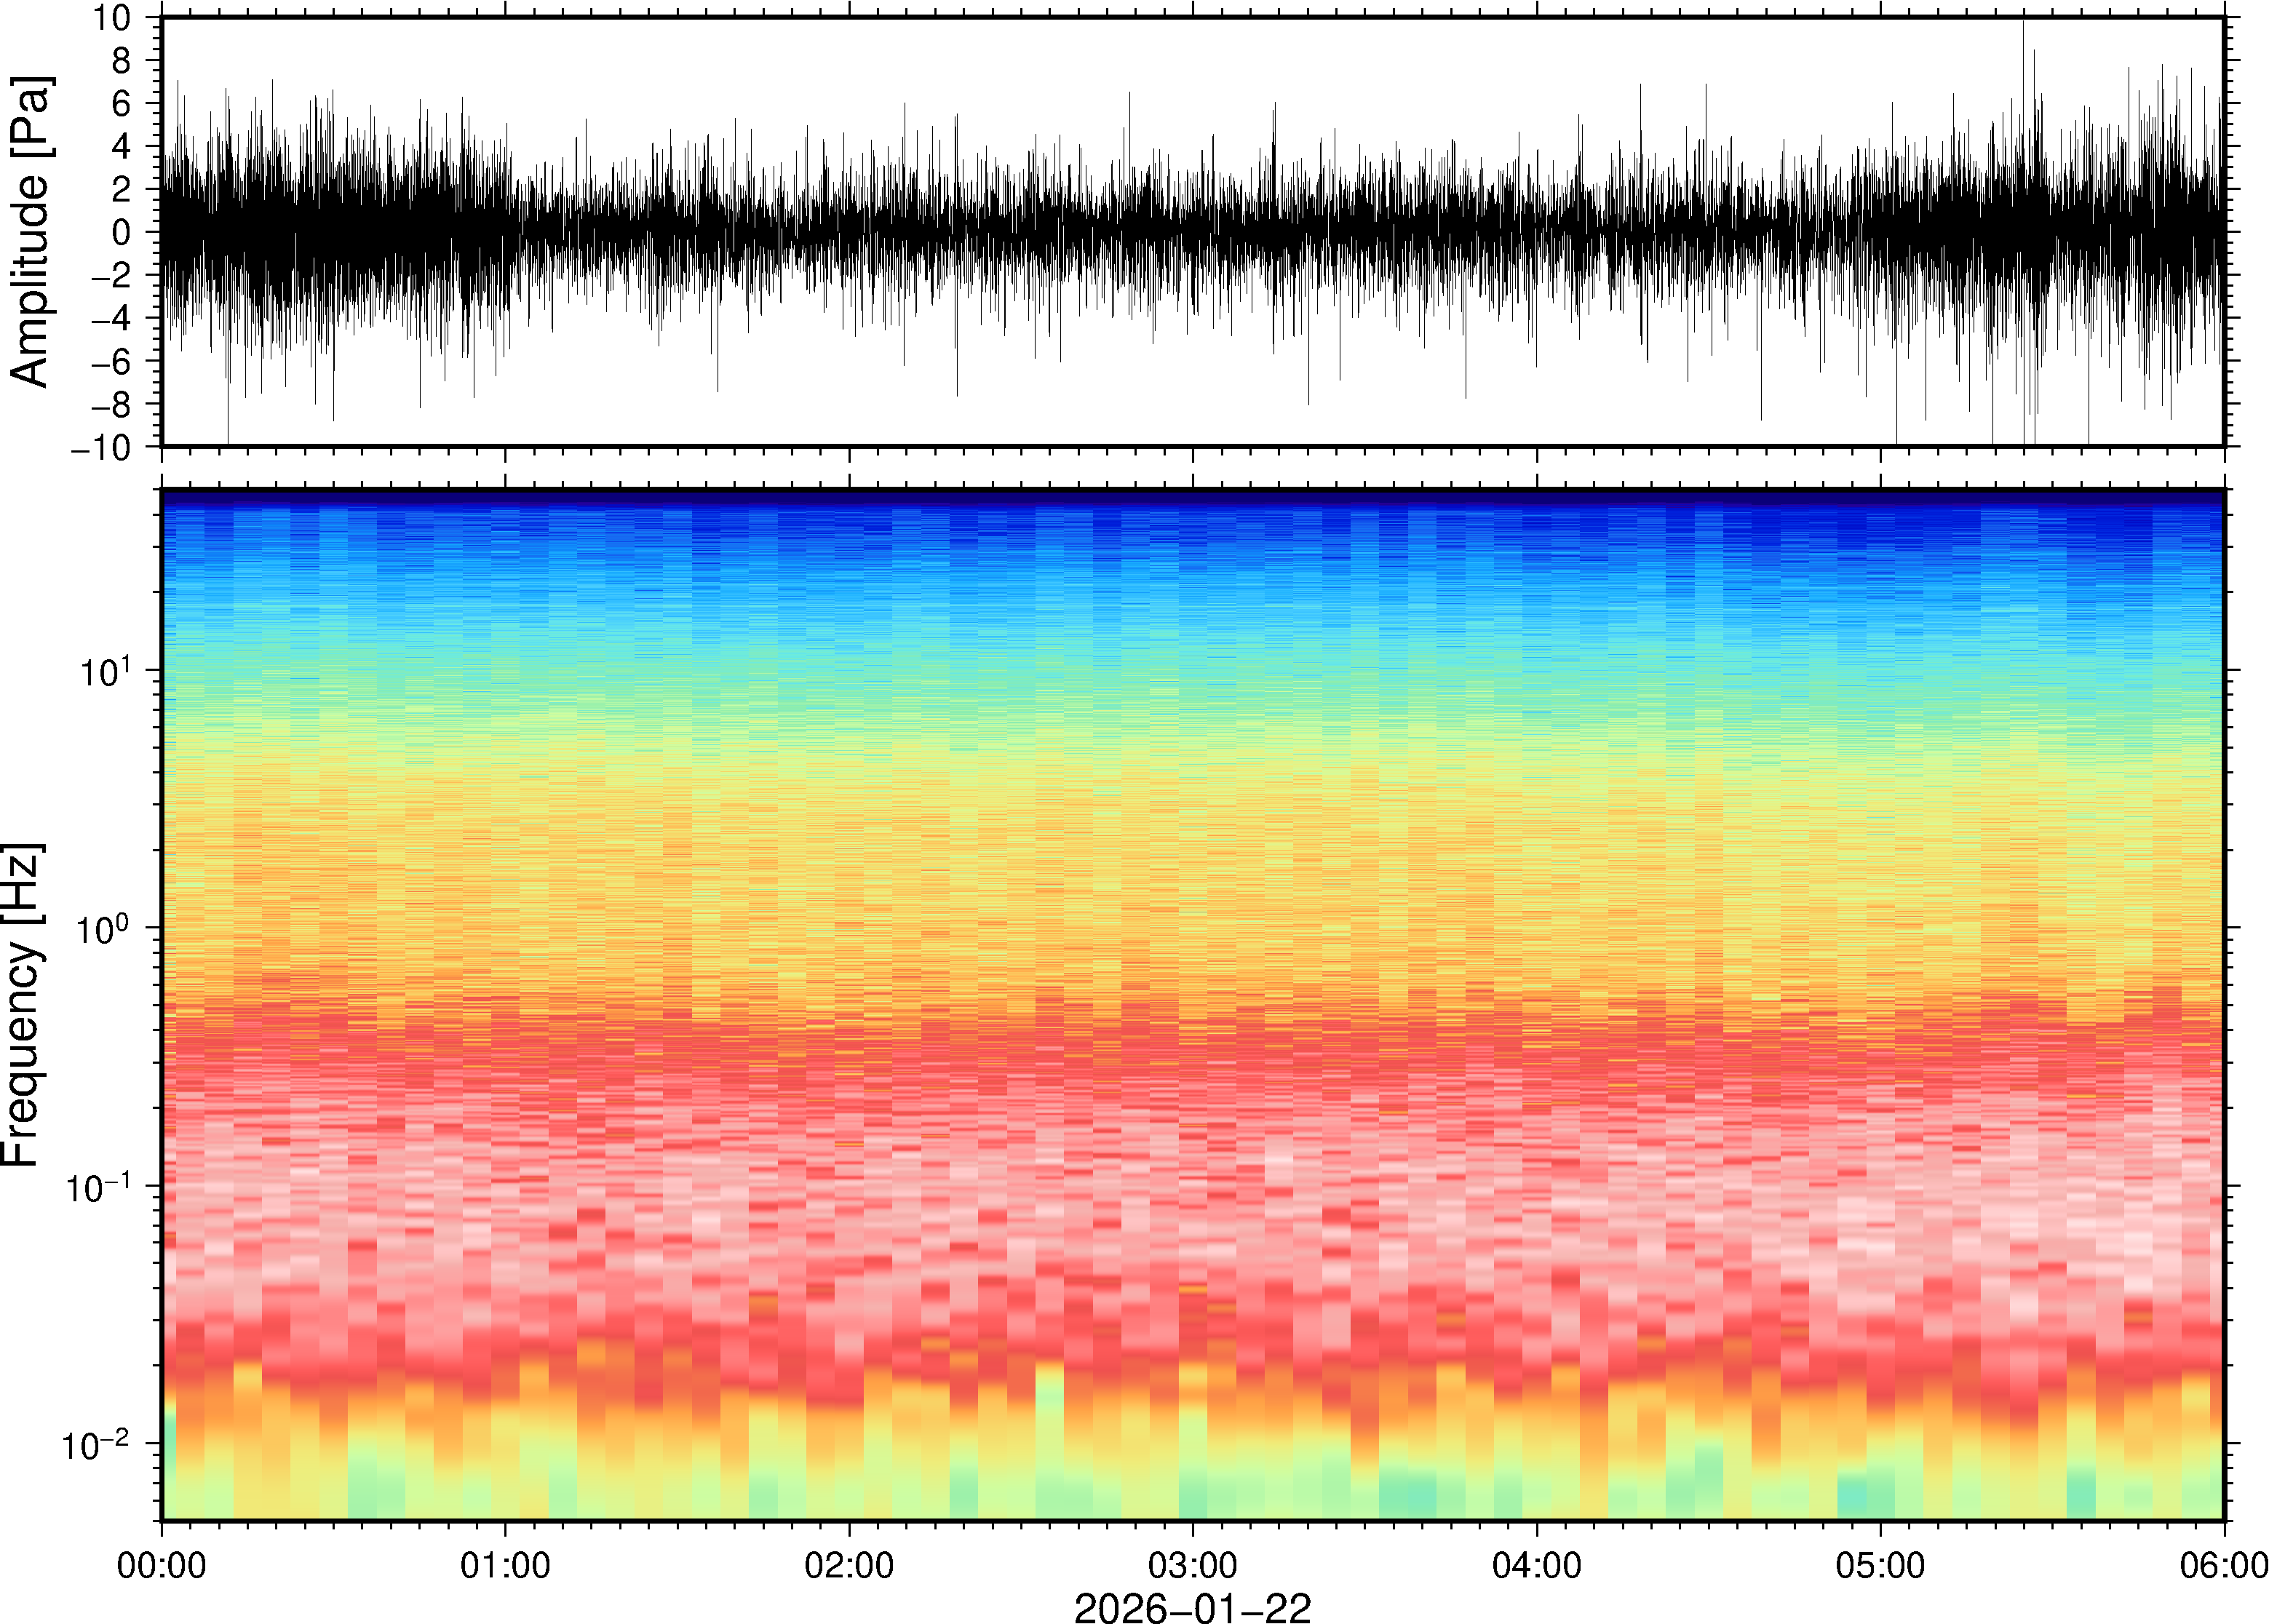The width and height of the screenshot is (2269, 1624).
Task: Click the 04:00 time axis label
Action: click(1536, 1564)
